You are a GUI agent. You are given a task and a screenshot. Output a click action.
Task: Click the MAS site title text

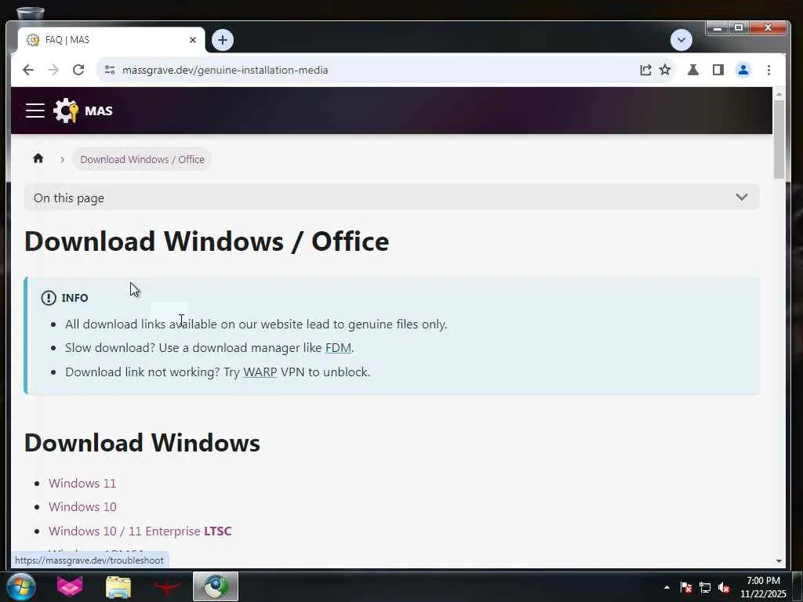99,111
